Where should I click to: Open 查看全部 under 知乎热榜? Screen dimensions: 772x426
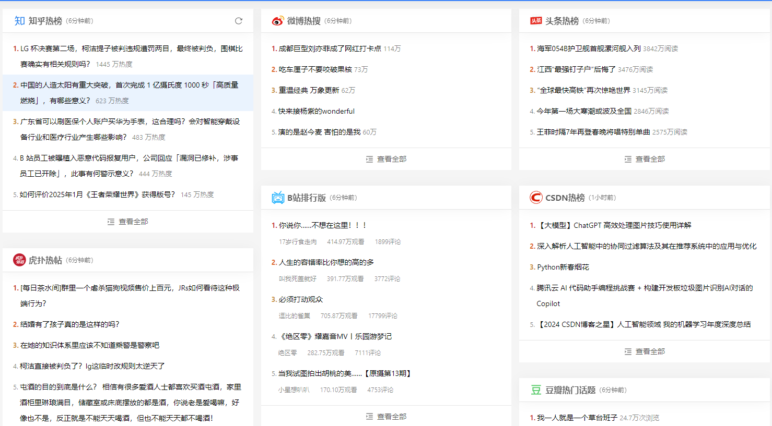(x=128, y=222)
